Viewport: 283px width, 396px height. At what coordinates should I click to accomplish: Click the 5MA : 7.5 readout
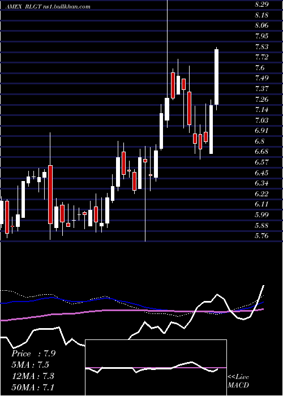31,365
